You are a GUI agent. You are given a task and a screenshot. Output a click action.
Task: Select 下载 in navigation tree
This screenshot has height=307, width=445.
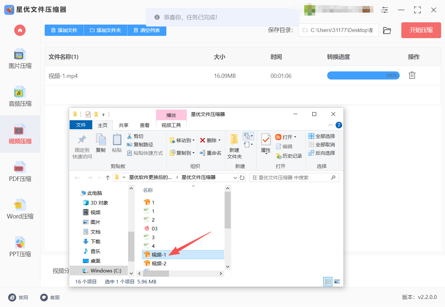pos(92,242)
